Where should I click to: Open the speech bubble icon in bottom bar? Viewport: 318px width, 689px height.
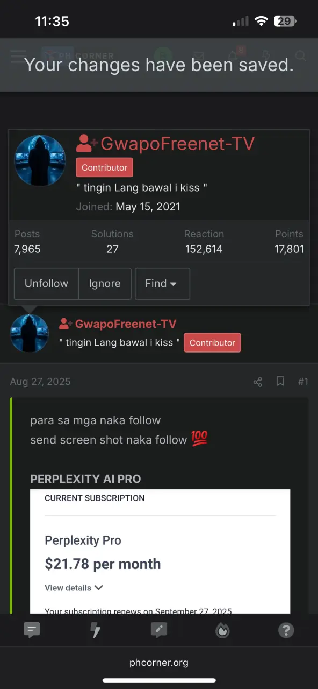(32, 630)
